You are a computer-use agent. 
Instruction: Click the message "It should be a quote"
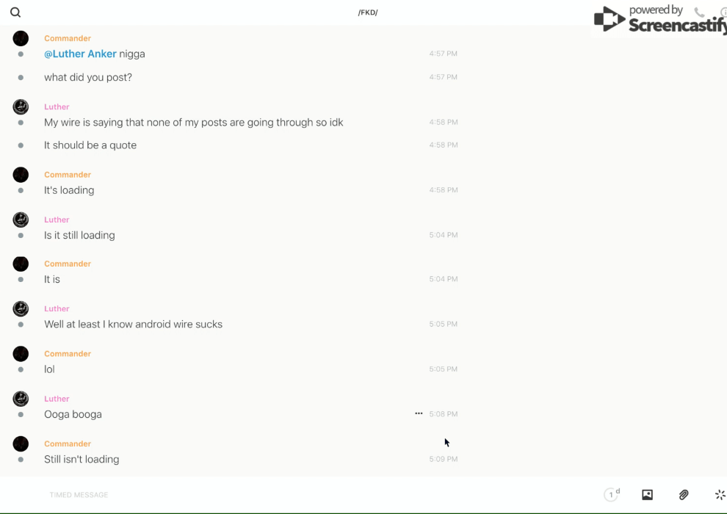click(x=90, y=145)
